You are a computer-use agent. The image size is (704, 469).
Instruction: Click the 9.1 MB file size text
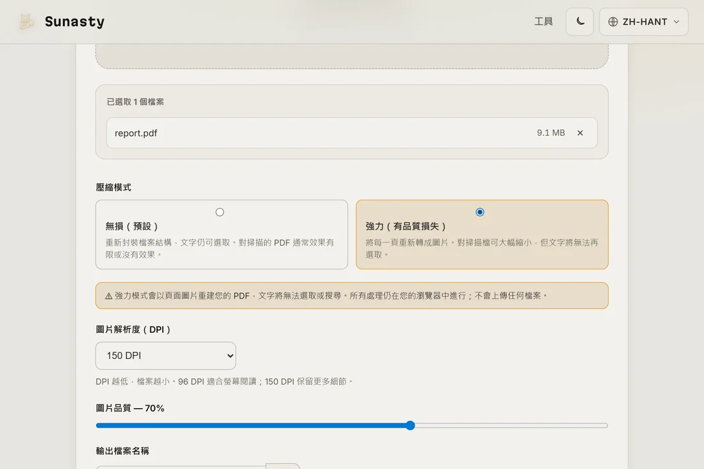551,133
